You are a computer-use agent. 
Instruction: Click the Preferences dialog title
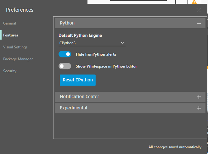coord(20,10)
